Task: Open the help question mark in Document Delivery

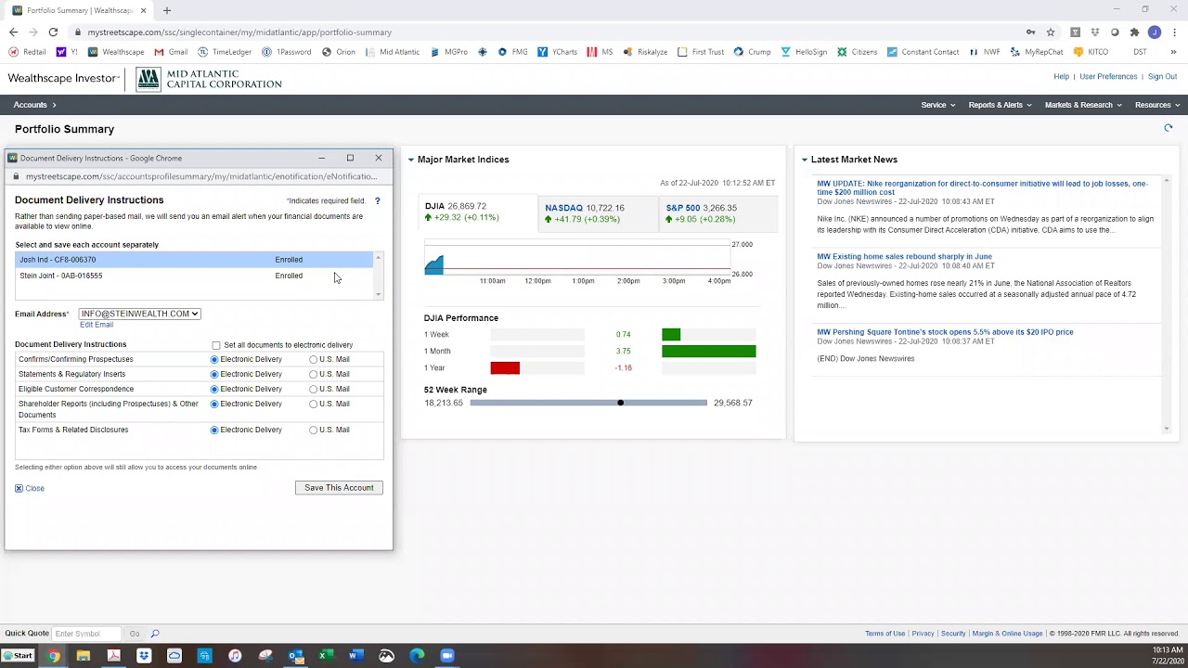Action: (377, 200)
